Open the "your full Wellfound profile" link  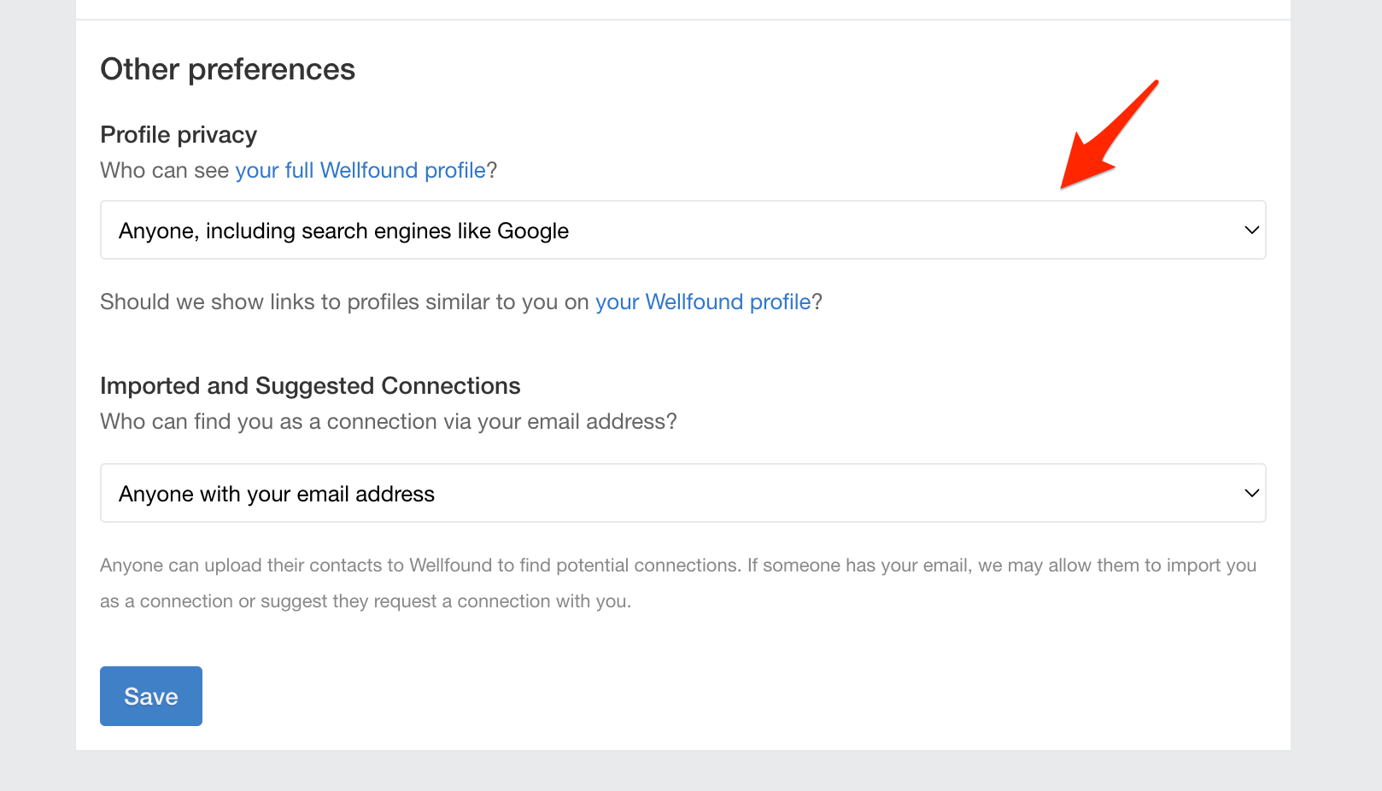click(360, 171)
